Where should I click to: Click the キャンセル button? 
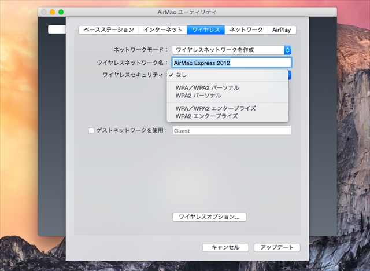point(225,247)
